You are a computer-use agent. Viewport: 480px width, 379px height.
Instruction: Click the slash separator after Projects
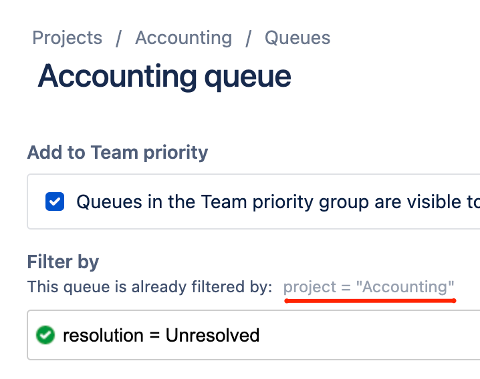coord(118,39)
